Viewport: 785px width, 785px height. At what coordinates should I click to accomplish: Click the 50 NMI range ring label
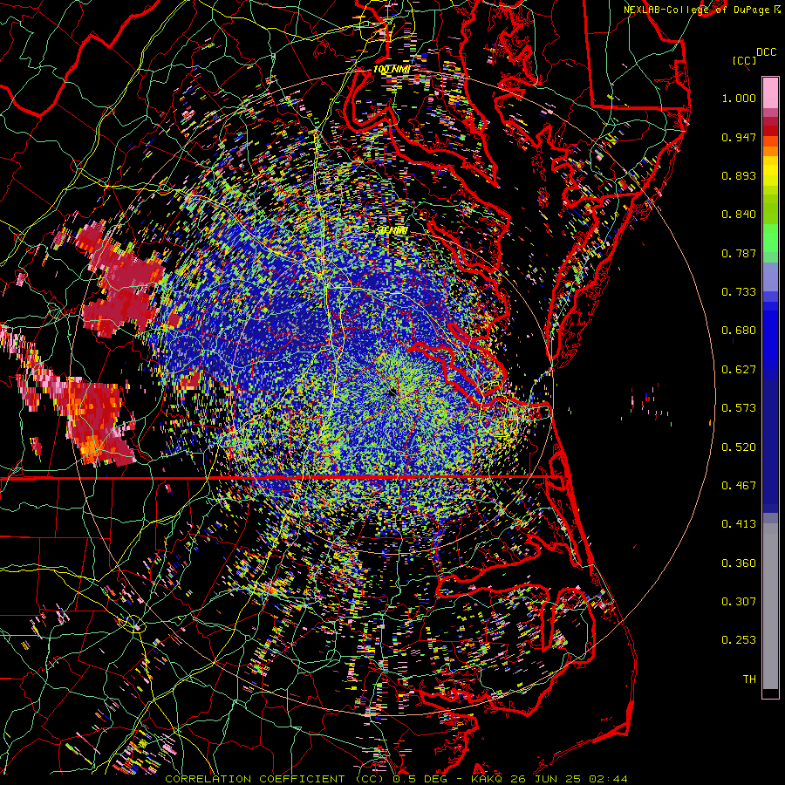coord(392,231)
